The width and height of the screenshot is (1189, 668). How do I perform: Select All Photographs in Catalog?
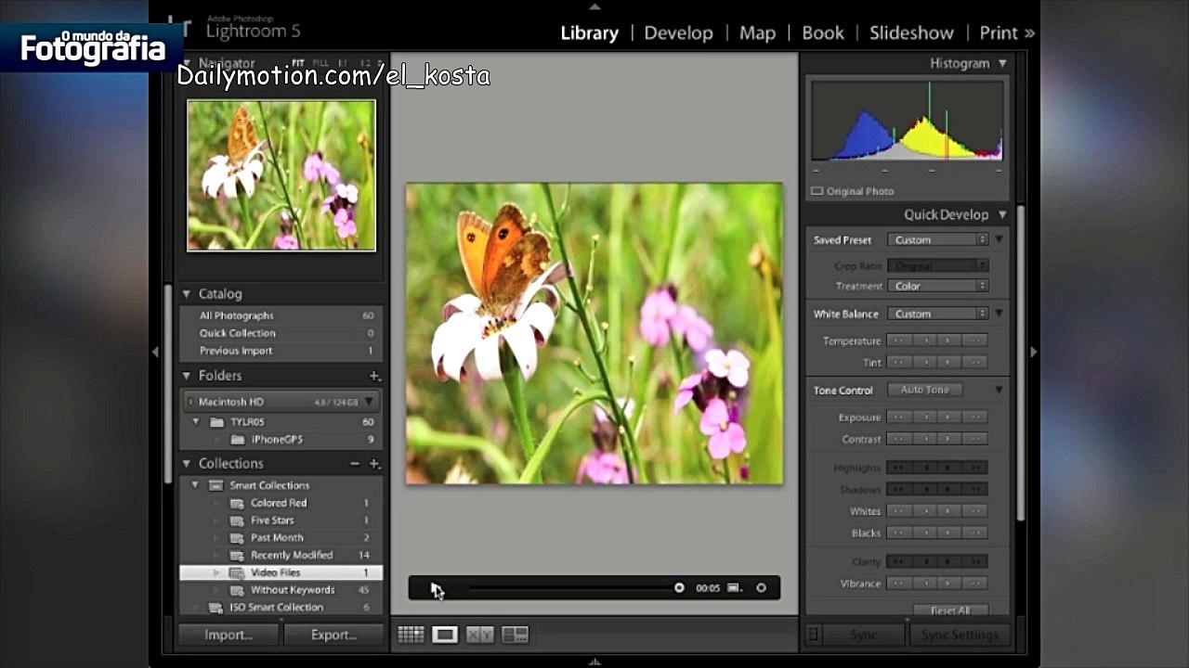pyautogui.click(x=281, y=315)
